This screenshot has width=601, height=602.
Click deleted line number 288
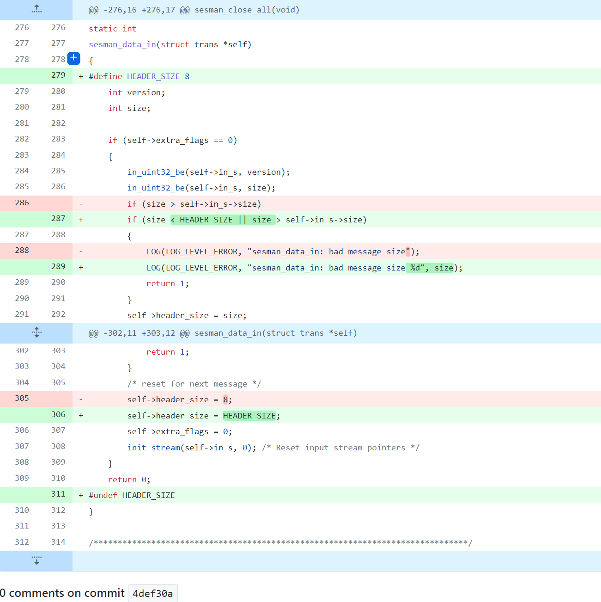pyautogui.click(x=22, y=251)
